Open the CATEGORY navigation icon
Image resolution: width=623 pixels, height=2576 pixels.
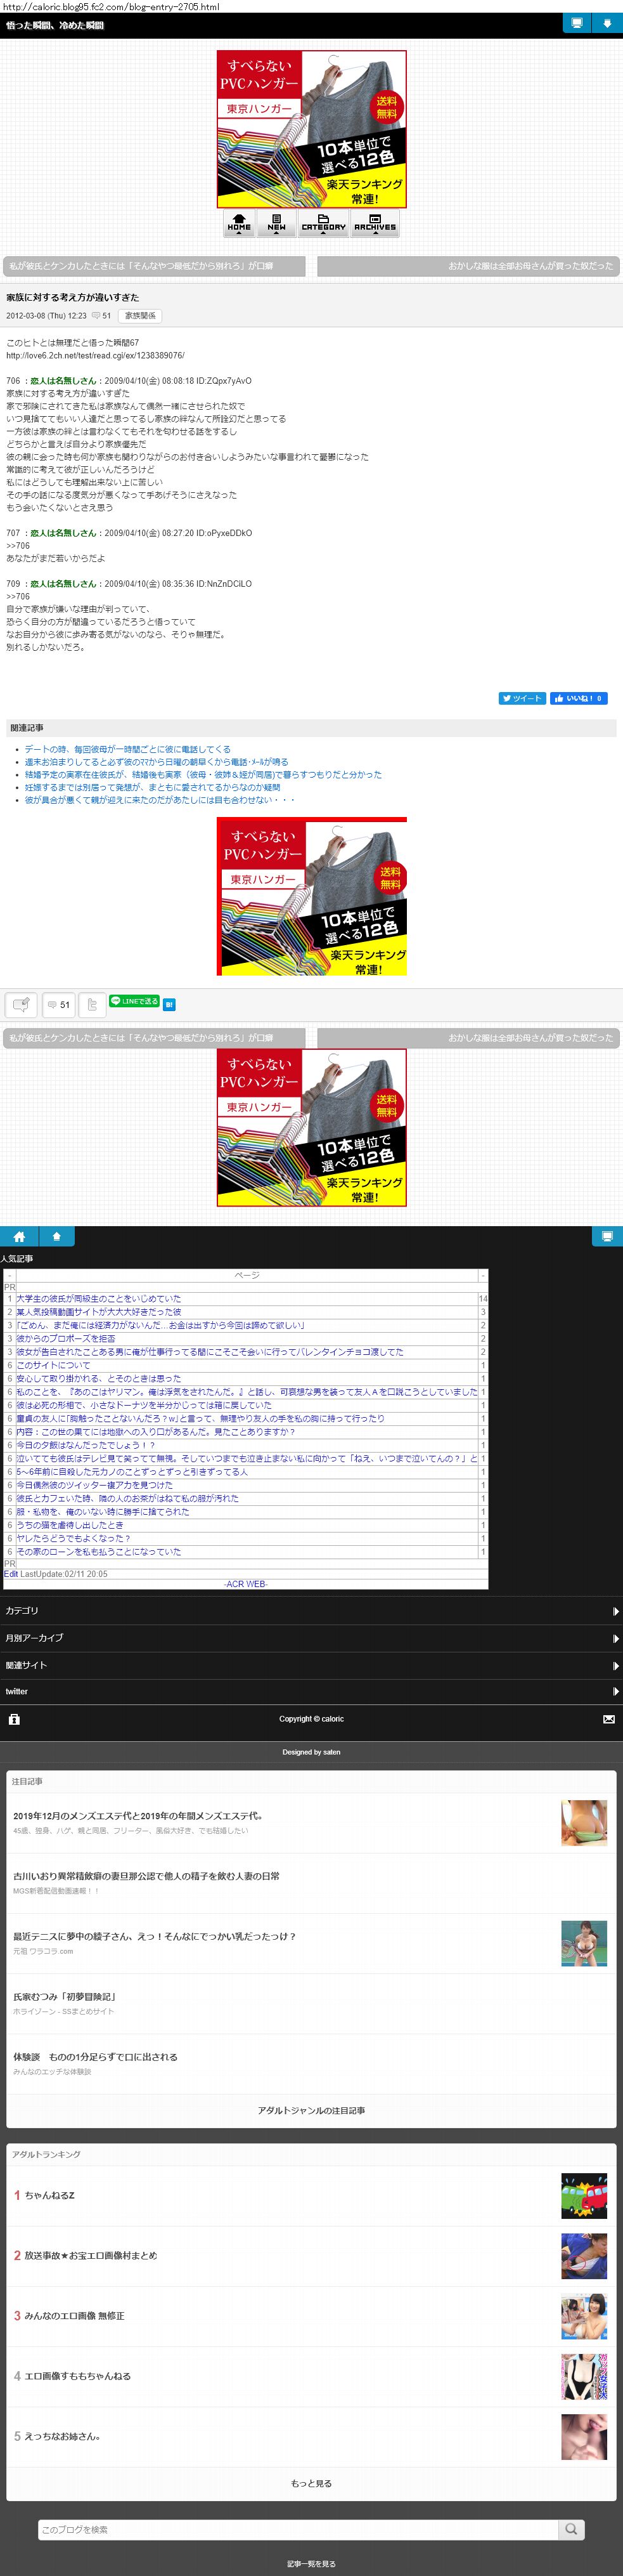click(x=323, y=223)
